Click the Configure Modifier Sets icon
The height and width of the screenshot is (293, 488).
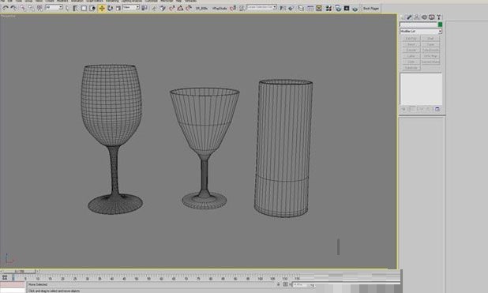pos(437,109)
